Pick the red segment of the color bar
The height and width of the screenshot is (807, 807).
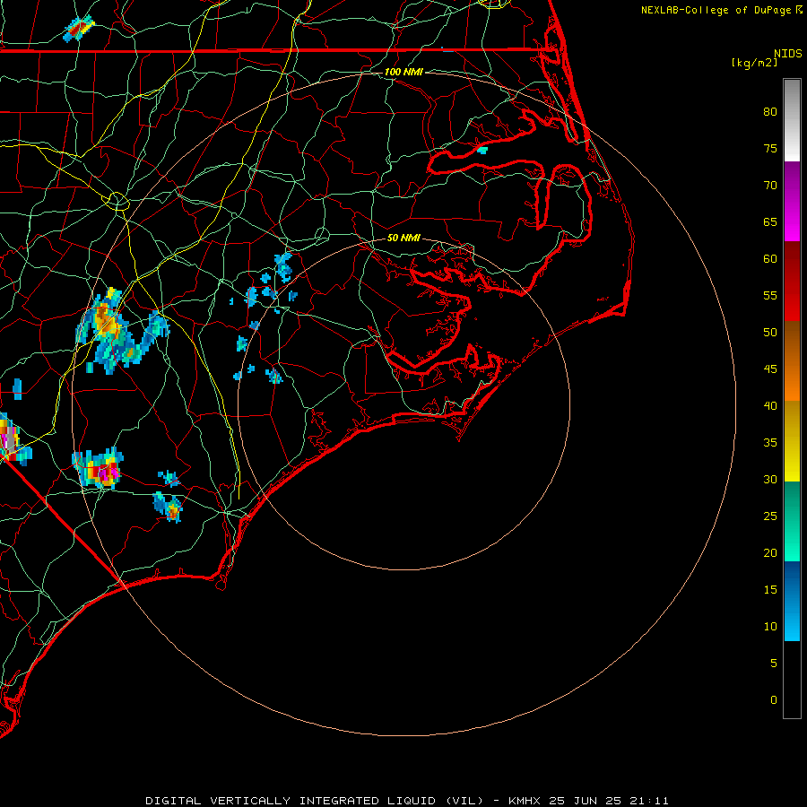coord(792,282)
